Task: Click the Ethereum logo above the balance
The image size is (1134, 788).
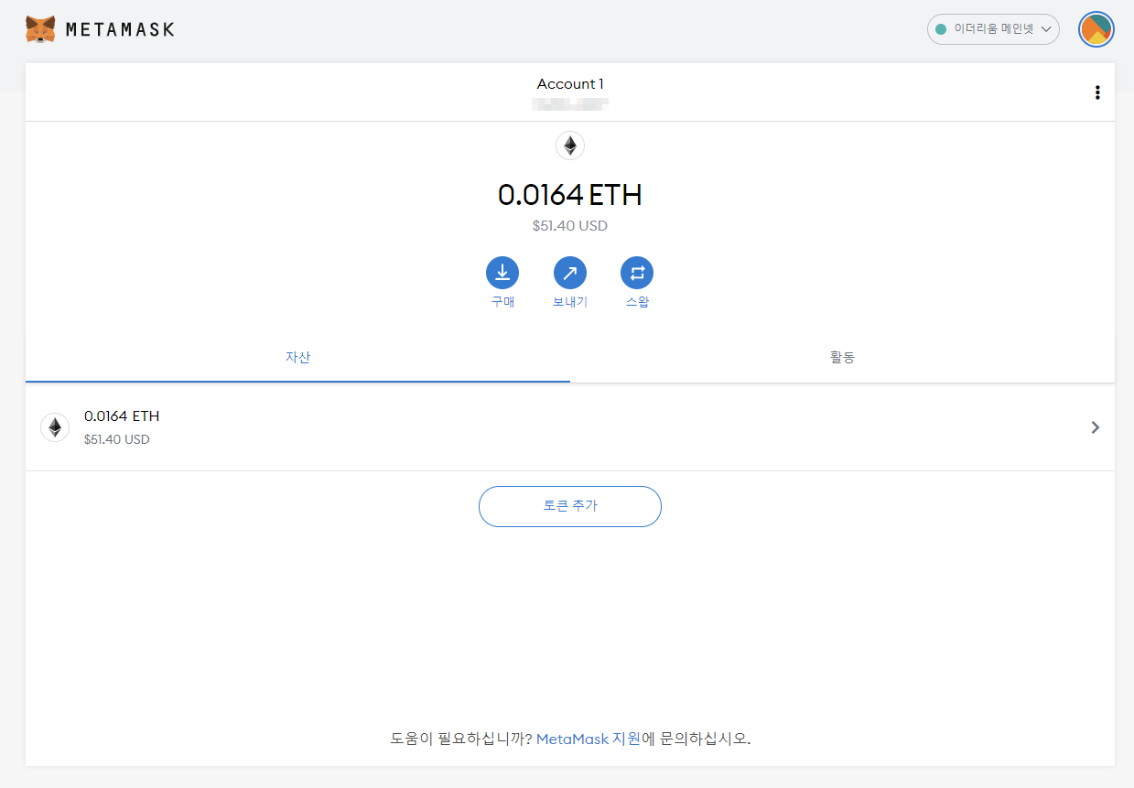Action: click(x=569, y=146)
